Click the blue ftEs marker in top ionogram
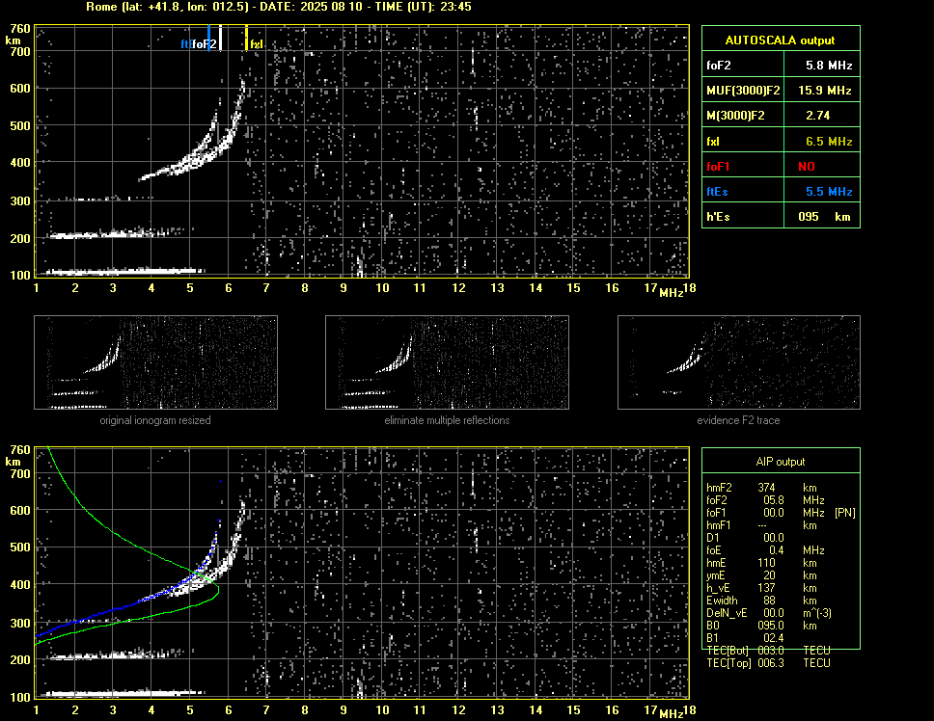Viewport: 934px width, 721px height. (209, 38)
